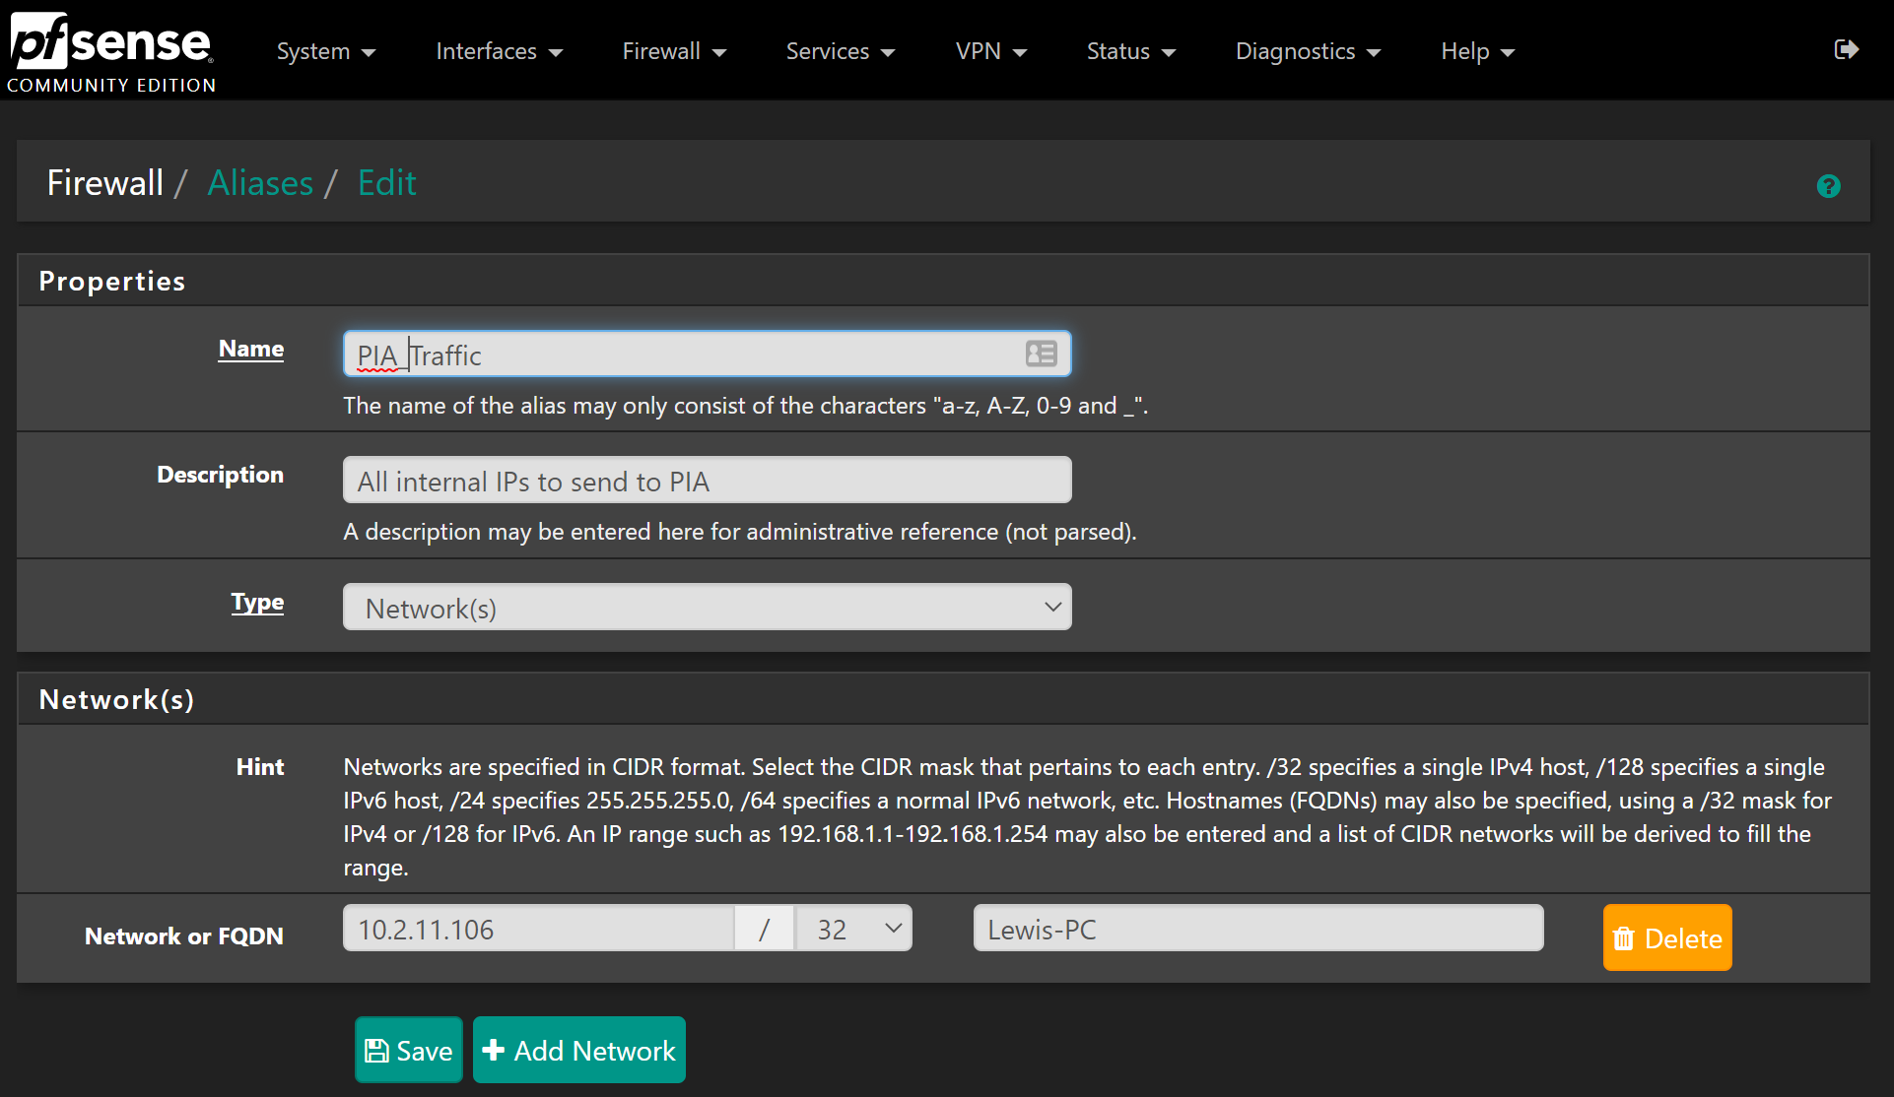The height and width of the screenshot is (1097, 1894).
Task: Open the VPN menu
Action: pyautogui.click(x=991, y=51)
